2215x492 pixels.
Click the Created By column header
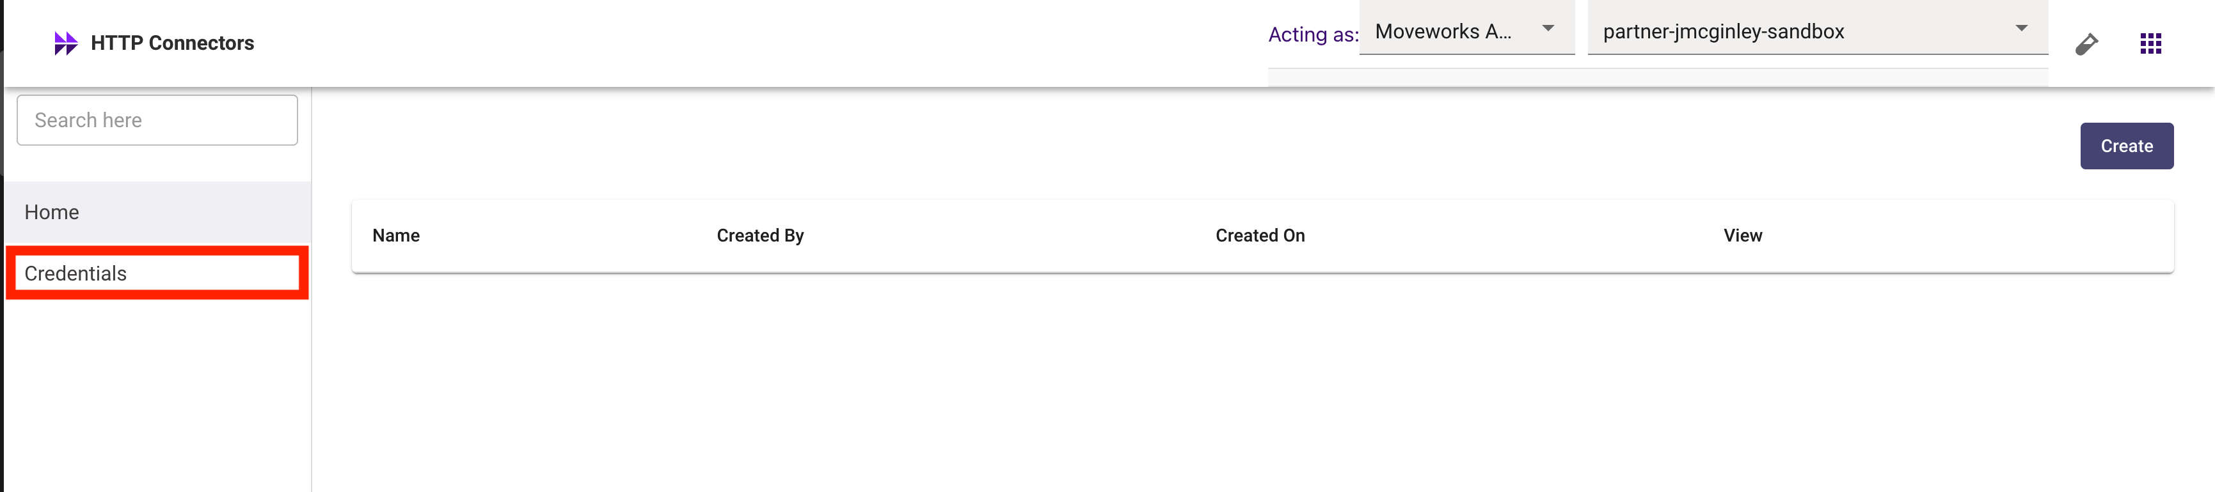pyautogui.click(x=760, y=235)
